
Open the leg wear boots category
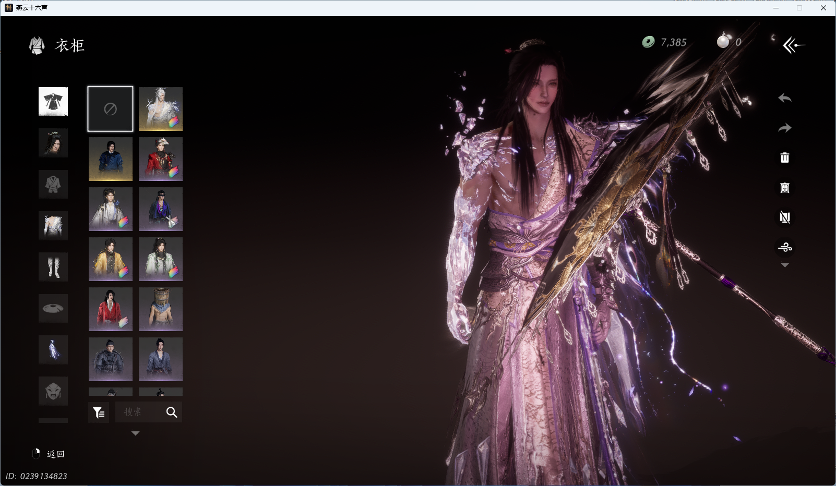click(53, 267)
